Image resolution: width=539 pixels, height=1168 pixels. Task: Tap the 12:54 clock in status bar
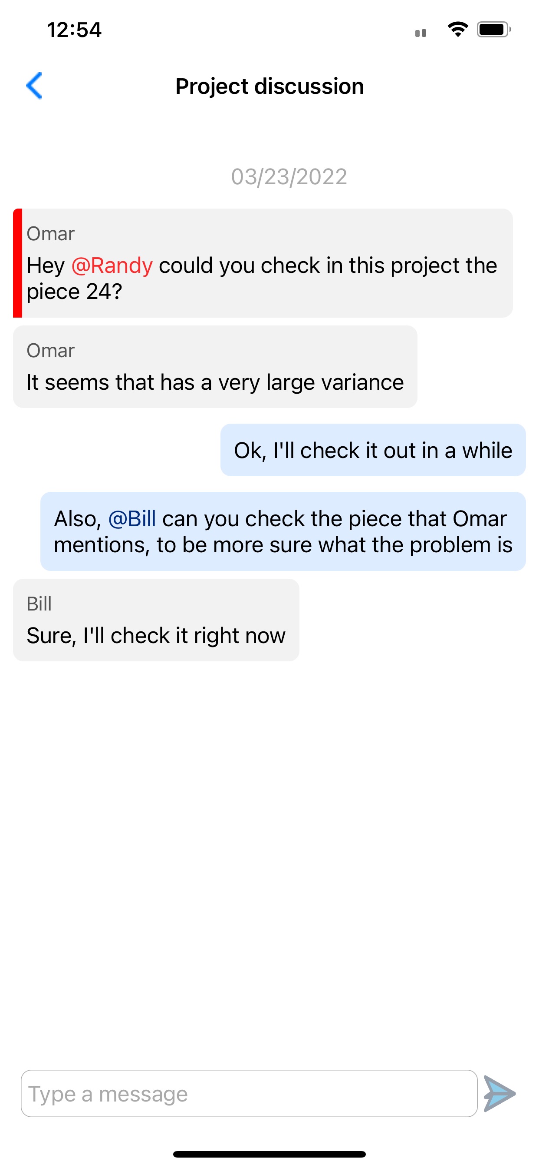click(74, 30)
